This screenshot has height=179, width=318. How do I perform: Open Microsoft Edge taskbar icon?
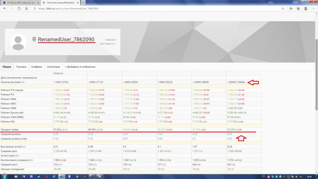click(x=62, y=176)
